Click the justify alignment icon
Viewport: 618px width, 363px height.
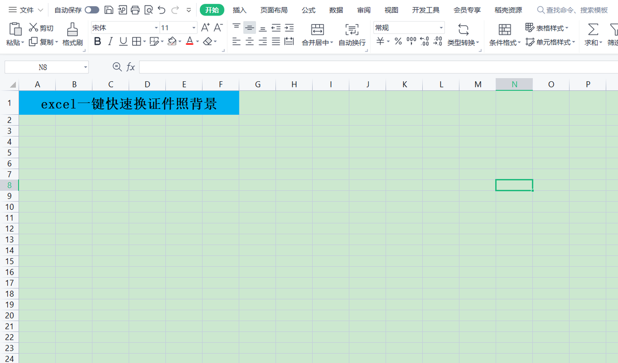[x=276, y=42]
